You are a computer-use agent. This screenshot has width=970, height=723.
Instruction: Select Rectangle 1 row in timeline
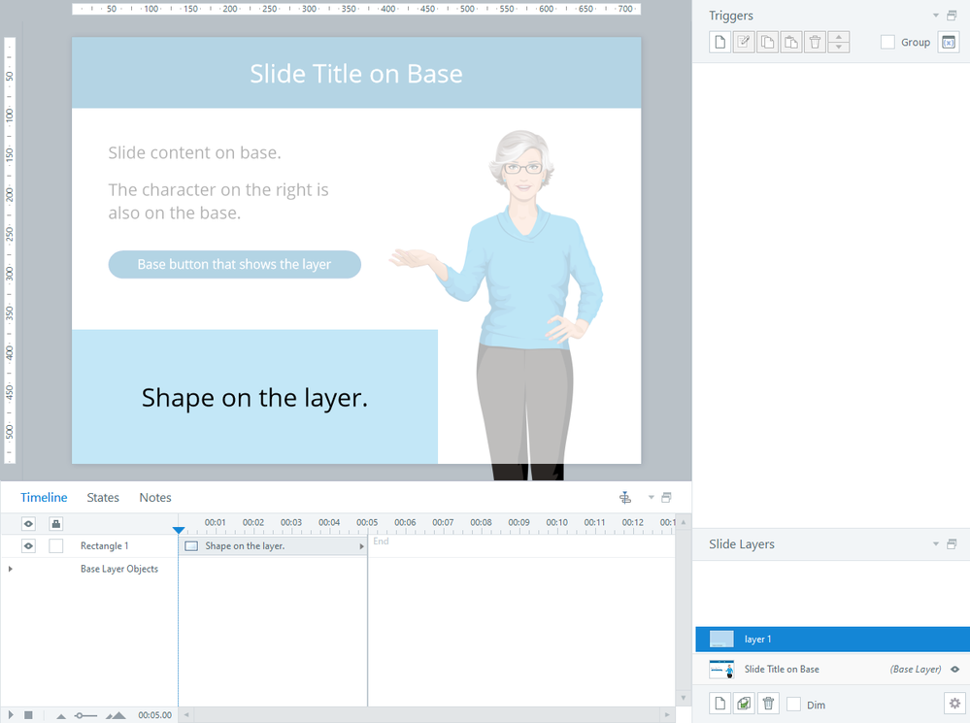coord(105,546)
